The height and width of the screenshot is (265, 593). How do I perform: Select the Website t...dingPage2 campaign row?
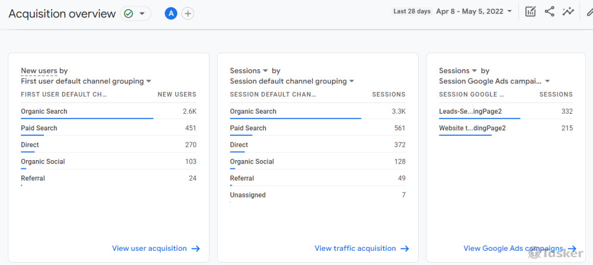tap(472, 128)
